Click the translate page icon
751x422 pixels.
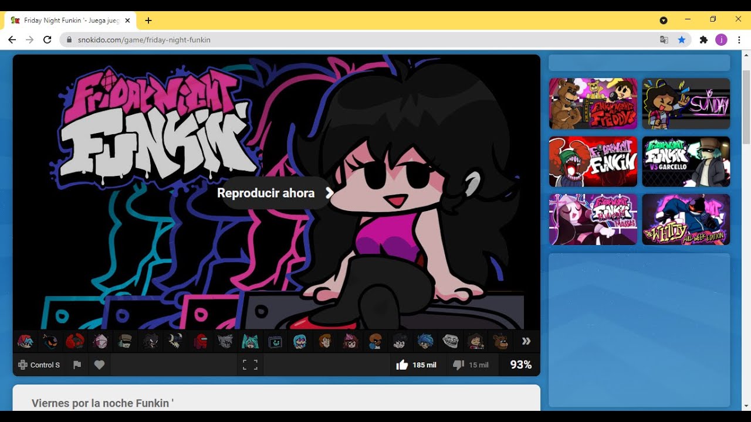click(664, 40)
